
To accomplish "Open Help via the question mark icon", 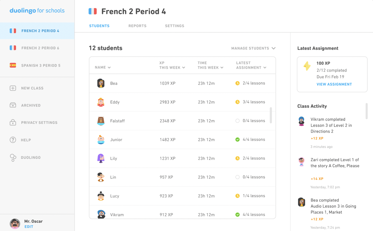I will pos(13,140).
